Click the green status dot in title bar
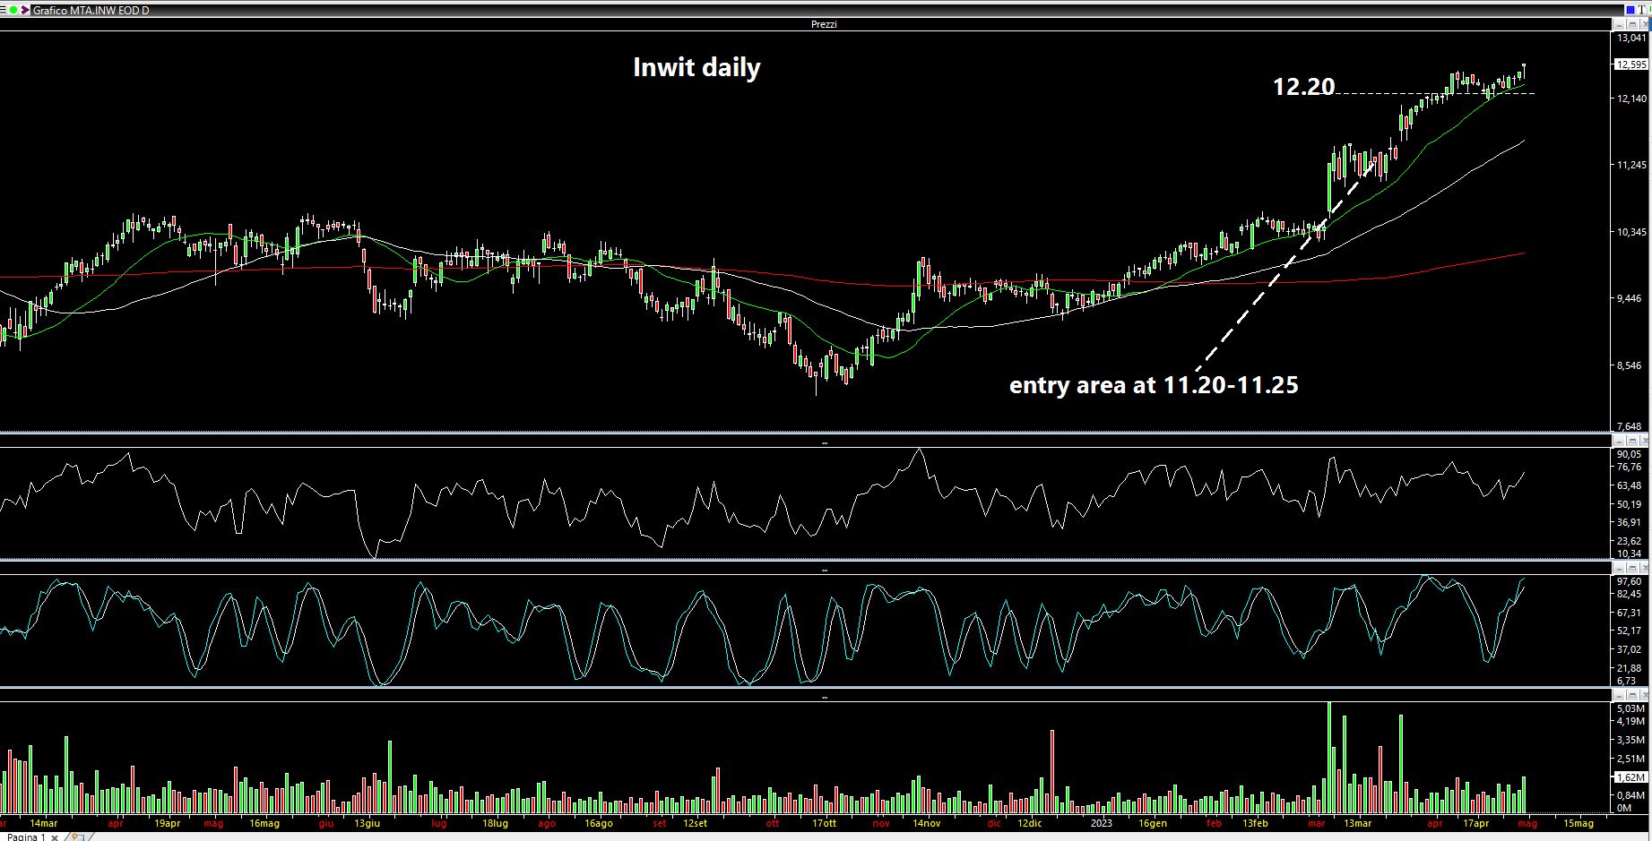 [x=13, y=10]
